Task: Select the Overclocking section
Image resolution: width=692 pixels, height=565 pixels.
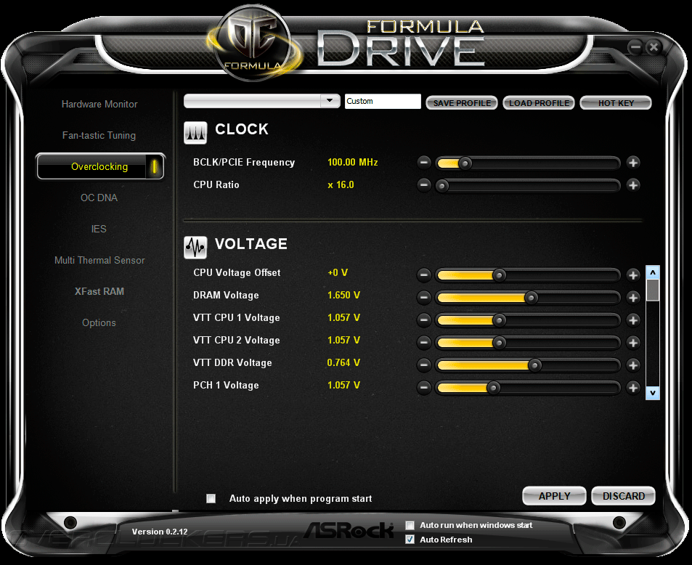Action: pos(100,166)
